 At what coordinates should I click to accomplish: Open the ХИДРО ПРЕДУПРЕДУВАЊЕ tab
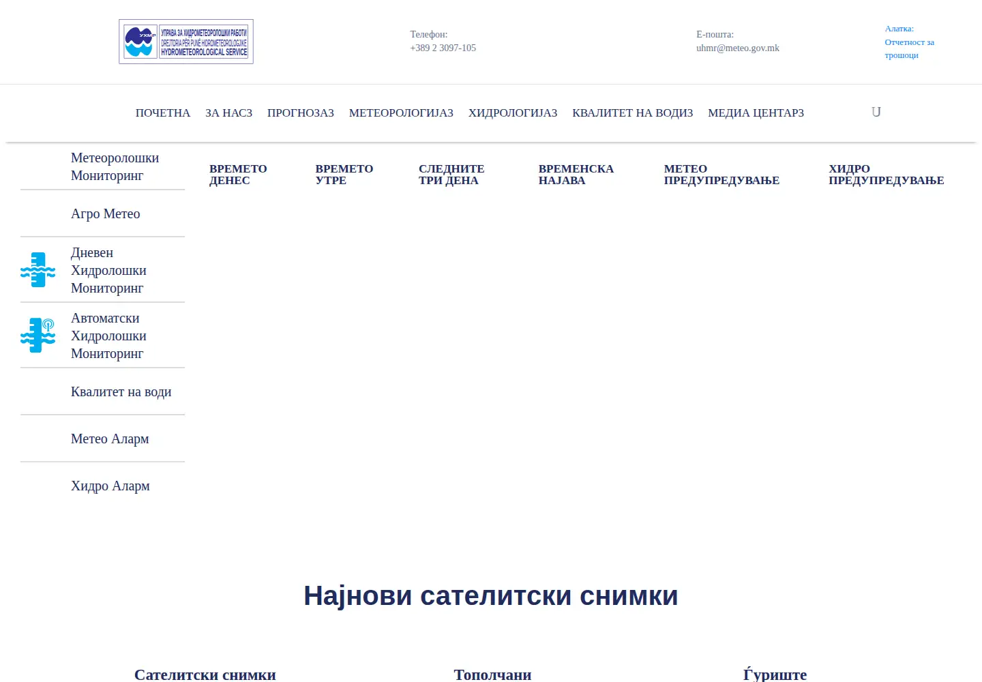[x=887, y=175]
